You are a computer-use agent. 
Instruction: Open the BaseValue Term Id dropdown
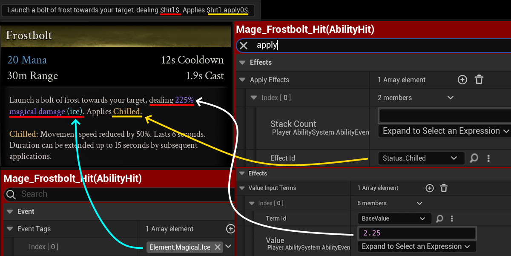[x=394, y=219]
